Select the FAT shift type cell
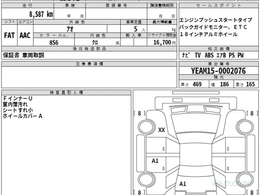 [x=9, y=35]
